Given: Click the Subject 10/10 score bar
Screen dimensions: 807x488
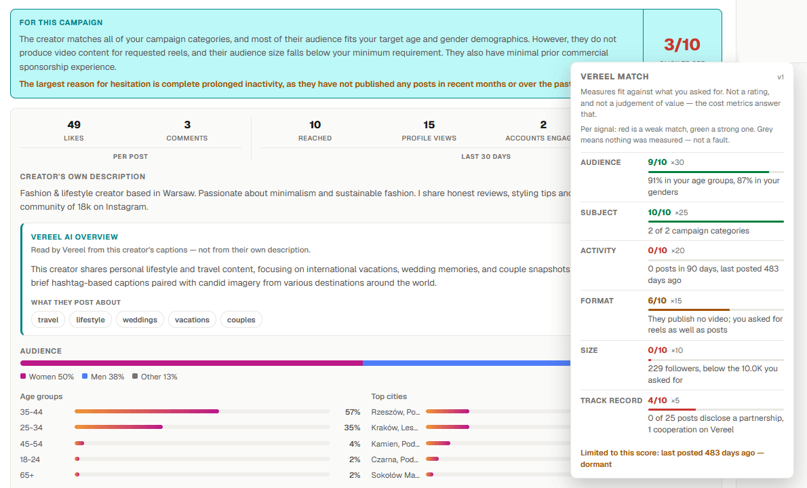Looking at the screenshot, I should 715,221.
